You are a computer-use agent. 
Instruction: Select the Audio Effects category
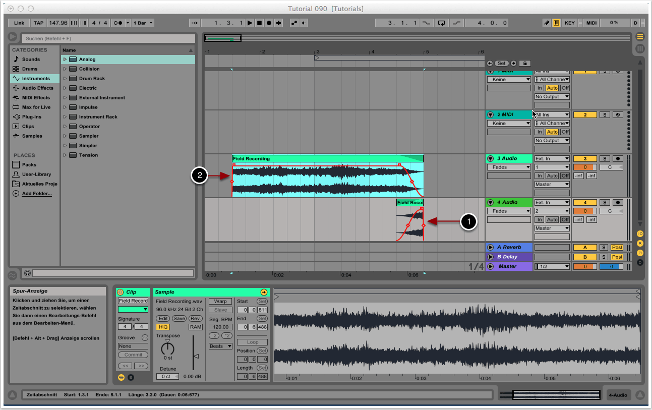(37, 88)
